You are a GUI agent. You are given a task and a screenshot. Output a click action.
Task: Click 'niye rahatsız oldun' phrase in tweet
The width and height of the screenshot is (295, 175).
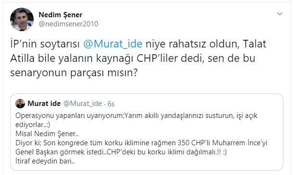(x=192, y=44)
